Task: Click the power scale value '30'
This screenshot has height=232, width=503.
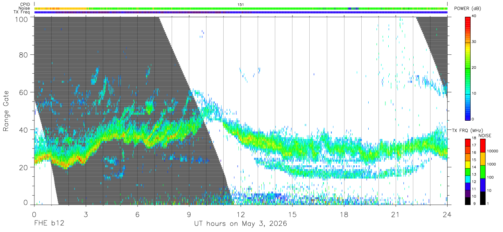Action: point(474,42)
